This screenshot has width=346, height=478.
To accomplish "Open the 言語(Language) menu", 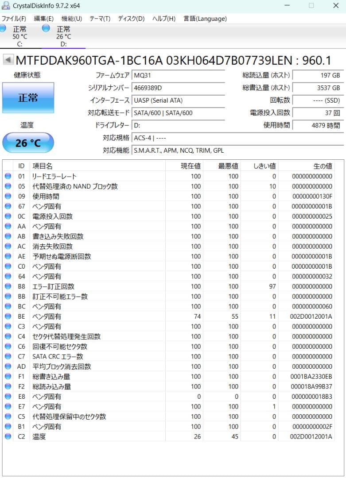I will 205,19.
